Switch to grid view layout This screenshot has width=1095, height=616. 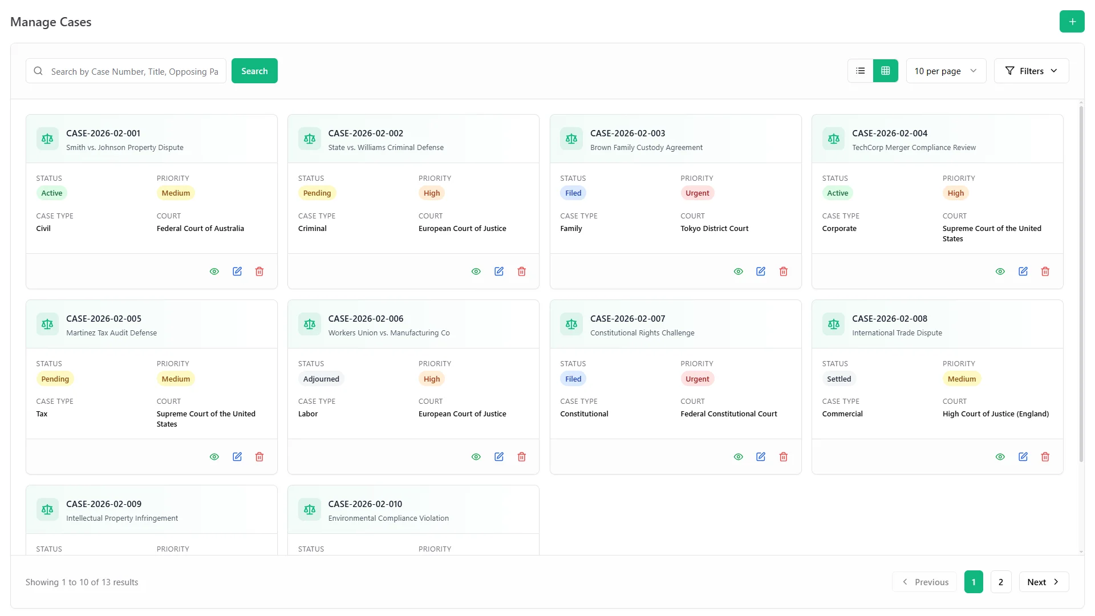pyautogui.click(x=886, y=71)
